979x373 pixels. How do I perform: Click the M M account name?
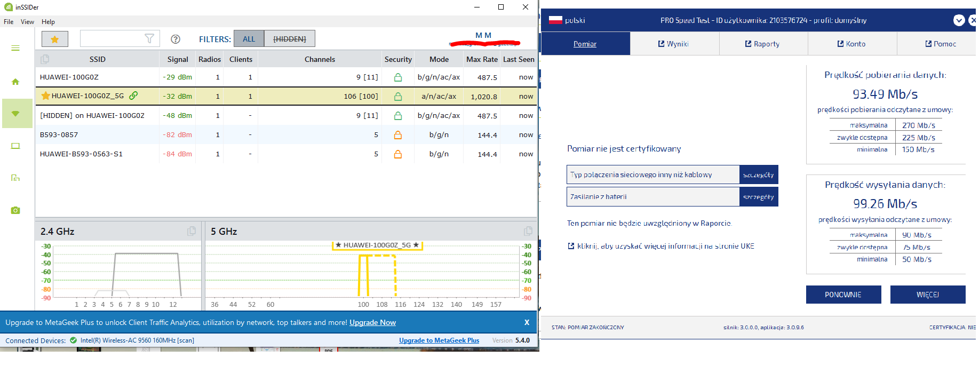(x=483, y=35)
